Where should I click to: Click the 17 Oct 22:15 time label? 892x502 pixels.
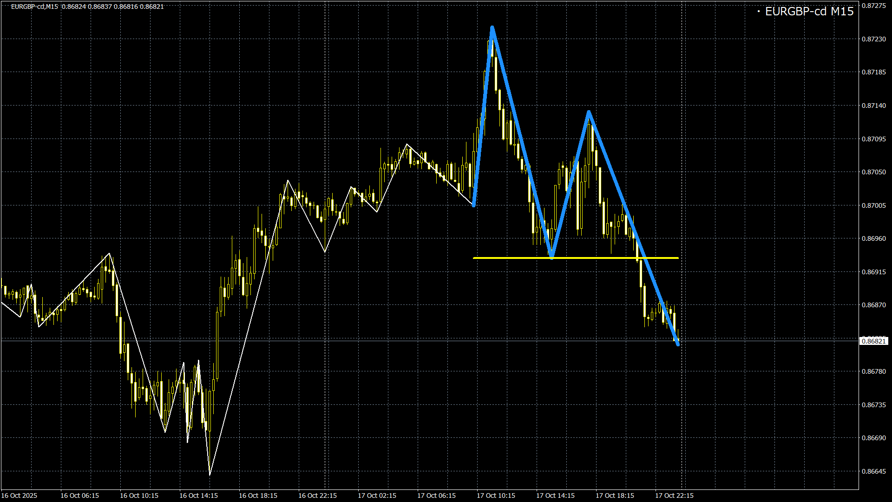tap(674, 495)
